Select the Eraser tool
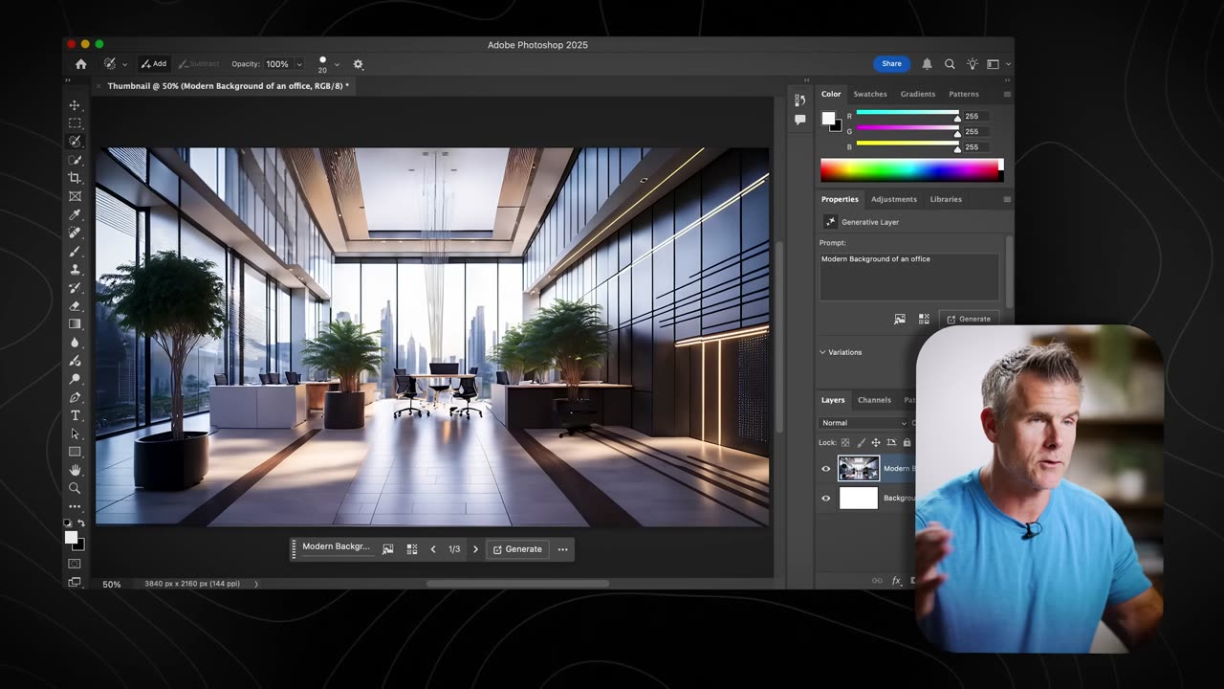The image size is (1224, 689). [75, 305]
